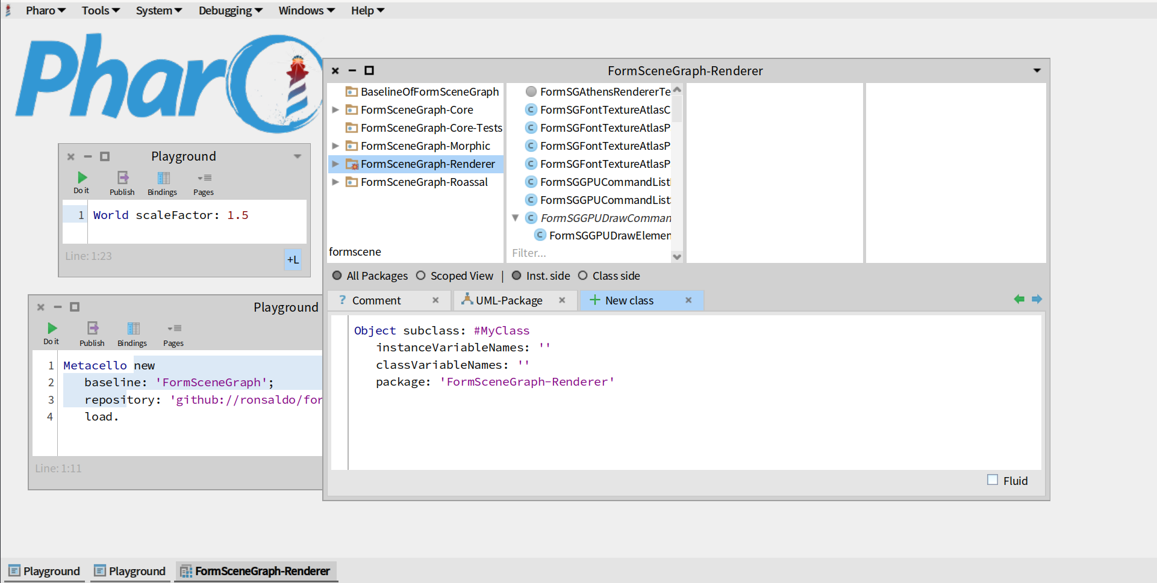Collapse the FormSGGPUDrawComman class node

[516, 218]
